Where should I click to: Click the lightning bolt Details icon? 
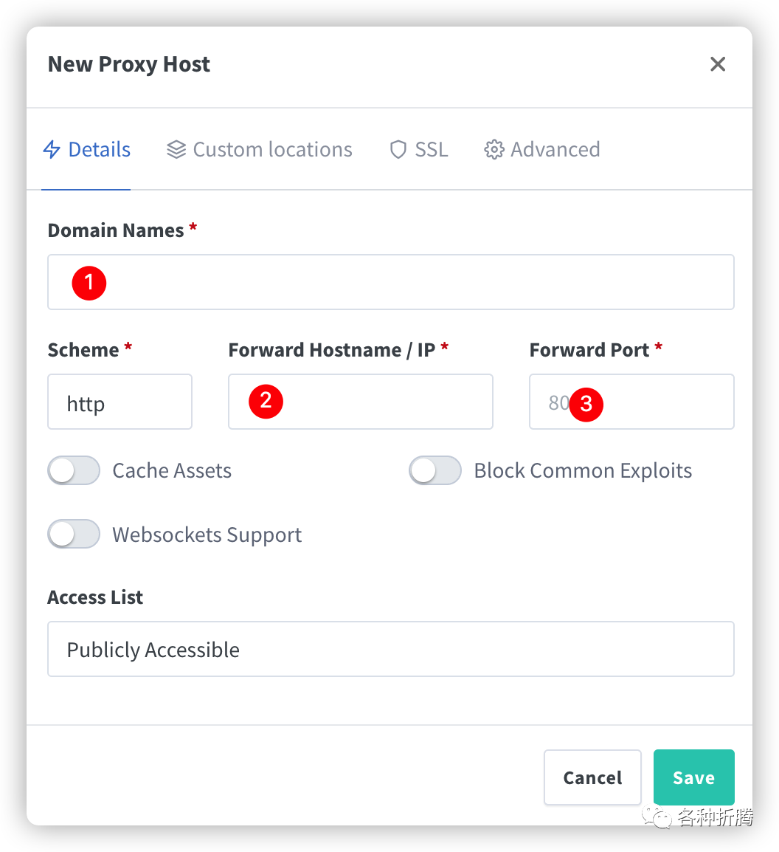pos(52,150)
